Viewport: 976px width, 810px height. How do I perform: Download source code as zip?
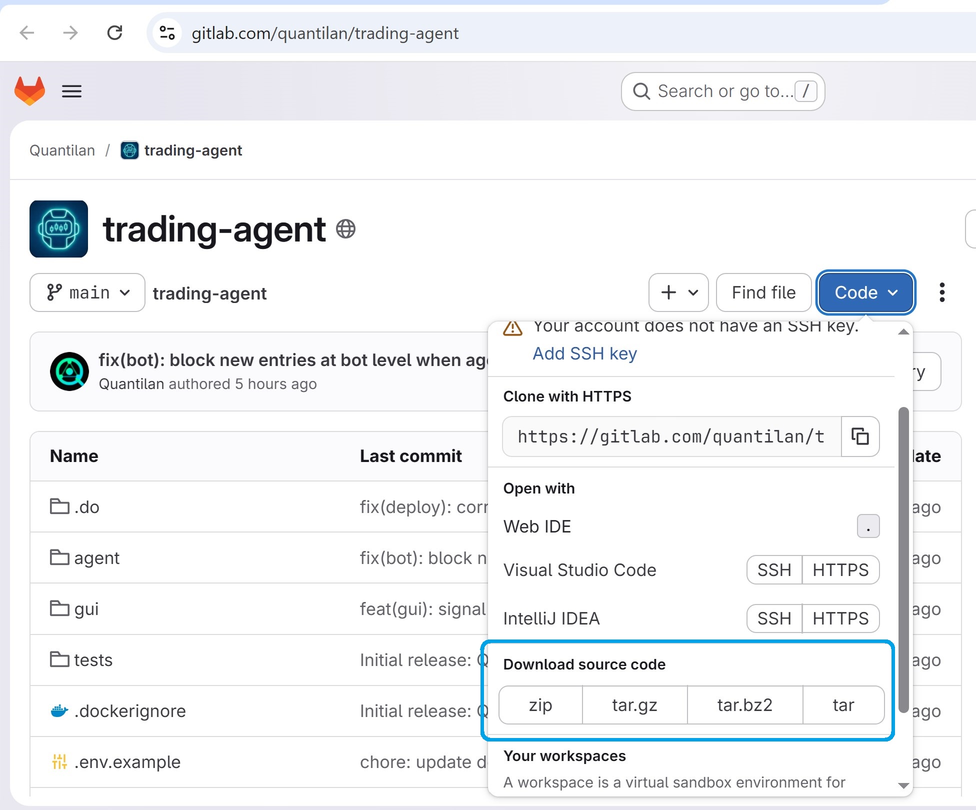point(540,705)
